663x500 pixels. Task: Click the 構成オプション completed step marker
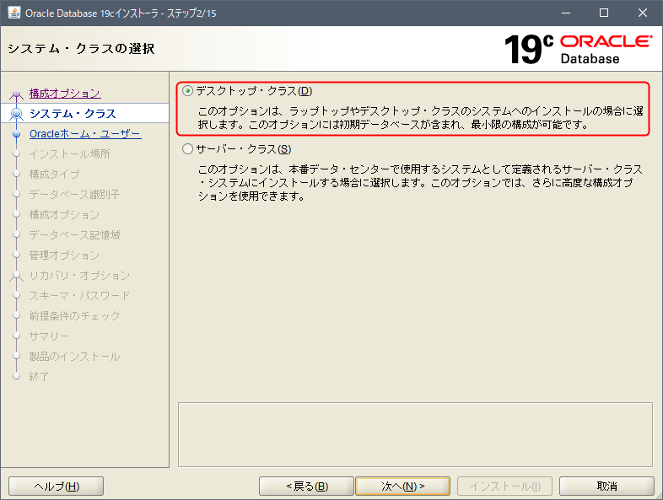[17, 94]
